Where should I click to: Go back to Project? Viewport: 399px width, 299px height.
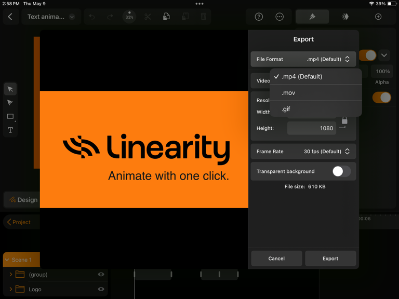click(19, 222)
